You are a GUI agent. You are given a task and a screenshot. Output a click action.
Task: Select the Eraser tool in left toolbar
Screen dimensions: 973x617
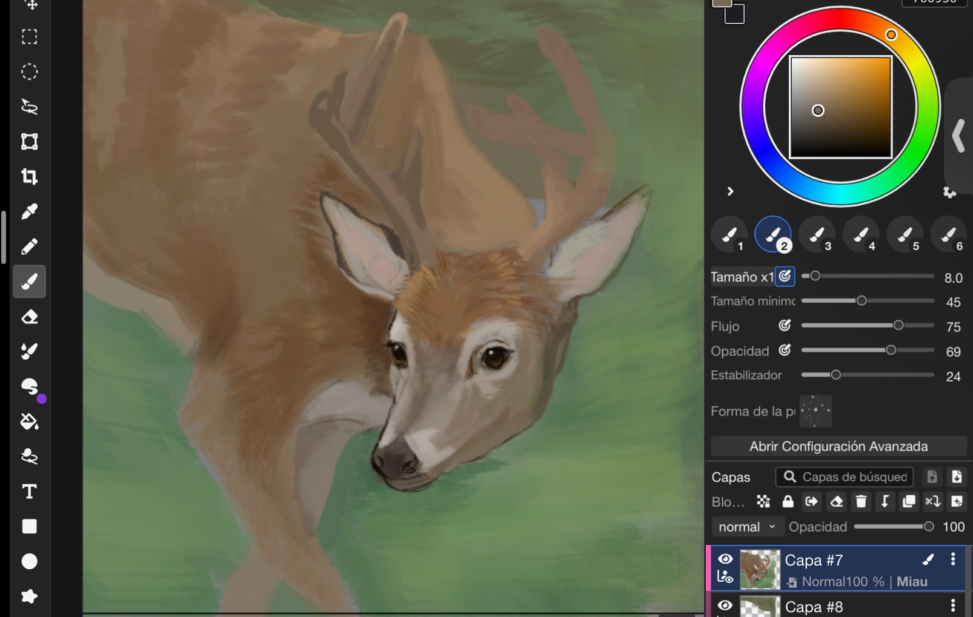(x=29, y=317)
